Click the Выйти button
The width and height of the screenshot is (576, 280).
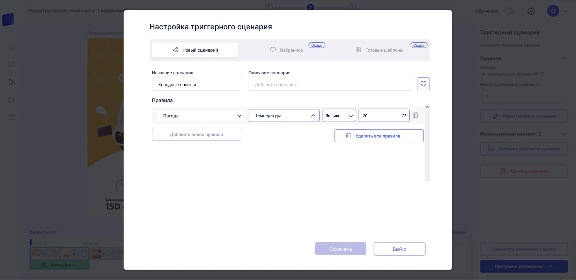coord(399,249)
